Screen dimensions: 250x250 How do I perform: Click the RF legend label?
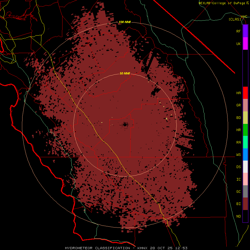point(238,31)
